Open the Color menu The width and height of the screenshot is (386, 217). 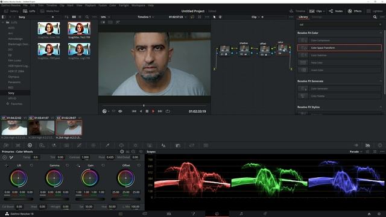pyautogui.click(x=113, y=5)
